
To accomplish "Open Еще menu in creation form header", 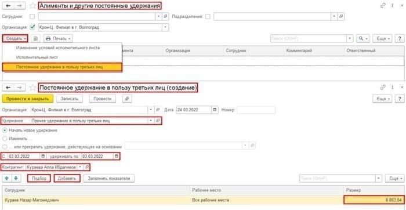I will pos(382,99).
